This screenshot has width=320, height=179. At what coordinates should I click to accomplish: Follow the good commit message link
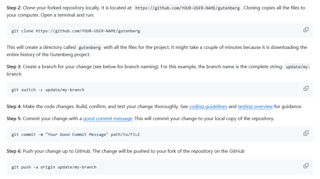click(108, 119)
